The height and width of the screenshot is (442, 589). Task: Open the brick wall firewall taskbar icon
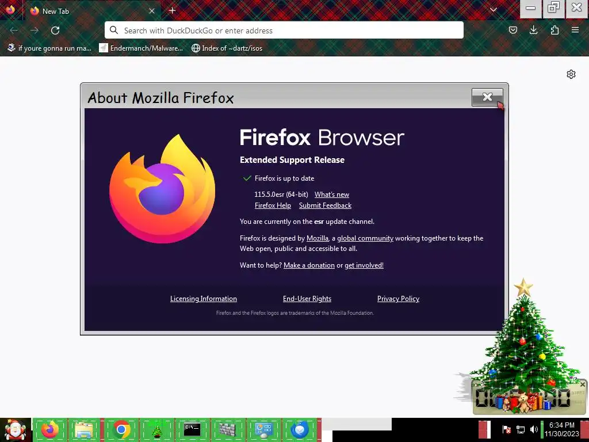point(228,429)
